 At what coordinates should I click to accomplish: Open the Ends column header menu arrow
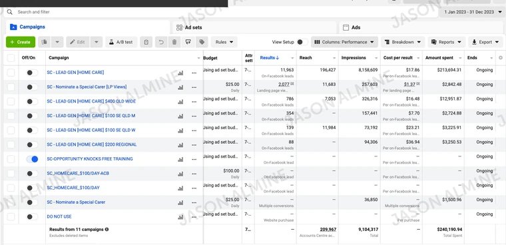pos(491,58)
